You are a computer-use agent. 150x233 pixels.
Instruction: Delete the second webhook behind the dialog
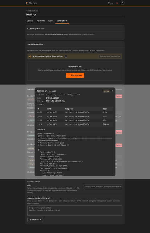(x=119, y=132)
